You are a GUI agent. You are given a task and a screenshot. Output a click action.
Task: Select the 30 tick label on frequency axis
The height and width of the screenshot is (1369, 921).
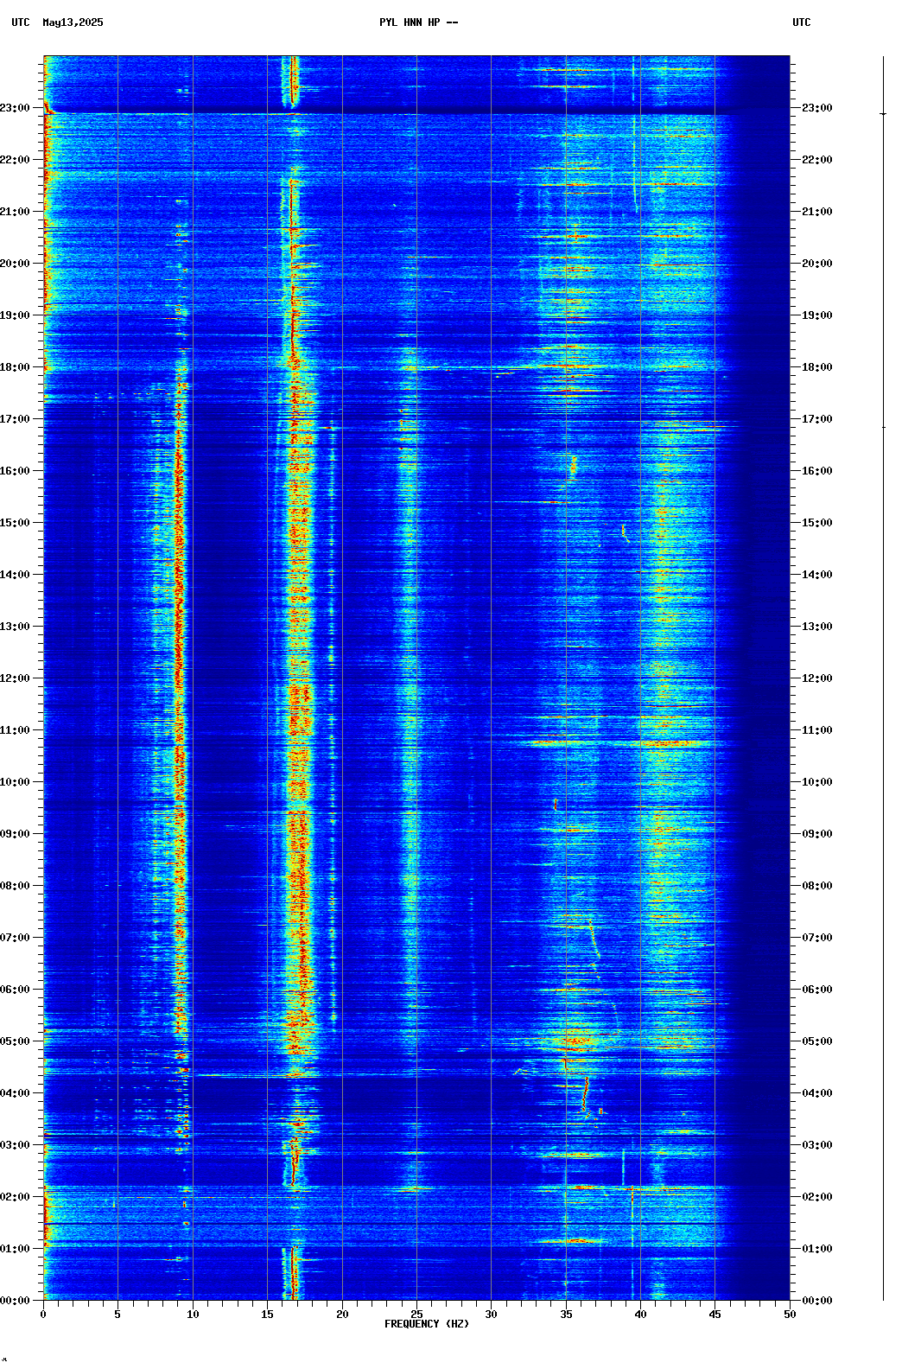click(491, 1315)
